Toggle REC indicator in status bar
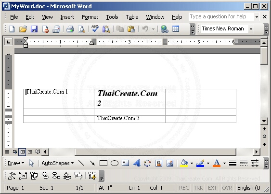This screenshot has height=194, width=271. tap(184, 188)
